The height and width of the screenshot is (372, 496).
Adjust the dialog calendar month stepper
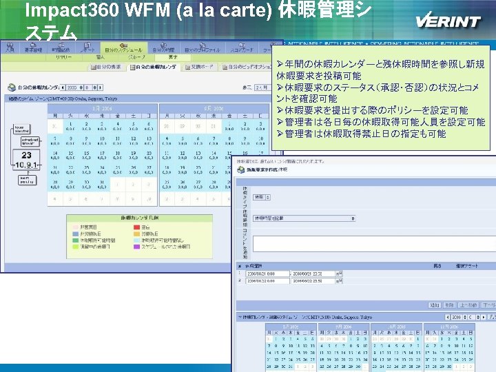tap(478, 317)
